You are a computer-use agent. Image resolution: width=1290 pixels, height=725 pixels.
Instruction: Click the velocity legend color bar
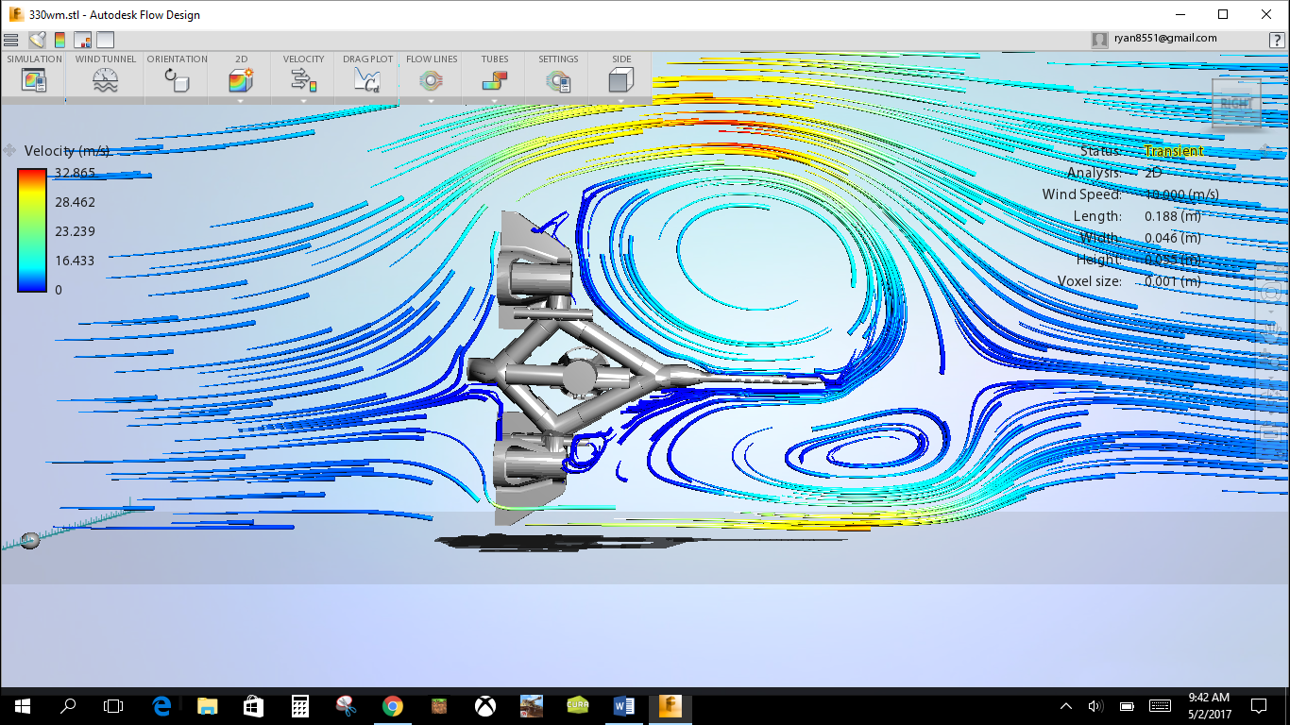pos(32,230)
